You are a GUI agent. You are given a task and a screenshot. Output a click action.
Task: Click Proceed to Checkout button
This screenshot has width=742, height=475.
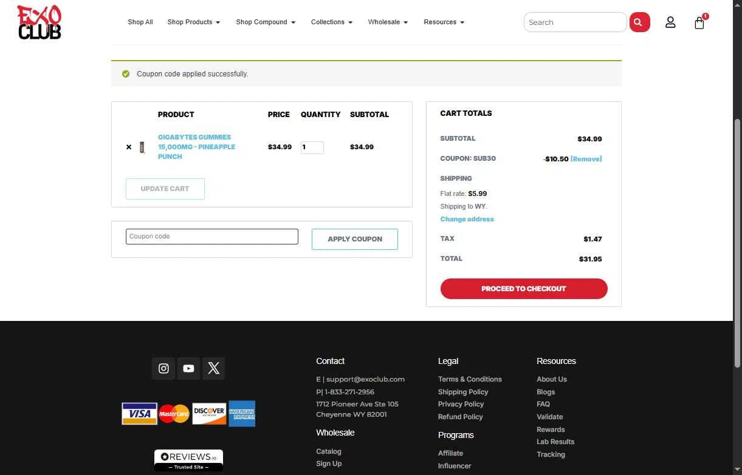point(524,289)
